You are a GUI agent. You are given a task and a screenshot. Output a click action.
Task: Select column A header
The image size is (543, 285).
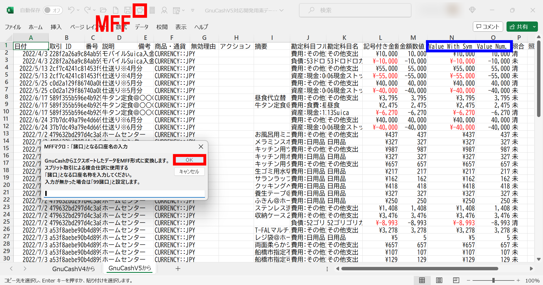coord(31,38)
